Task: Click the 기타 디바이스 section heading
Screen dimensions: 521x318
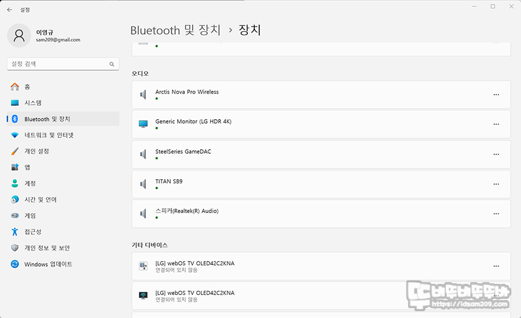Action: point(149,245)
